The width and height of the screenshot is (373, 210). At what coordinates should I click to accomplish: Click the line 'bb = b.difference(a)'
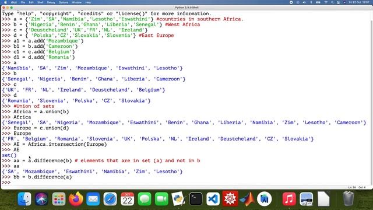pyautogui.click(x=43, y=177)
